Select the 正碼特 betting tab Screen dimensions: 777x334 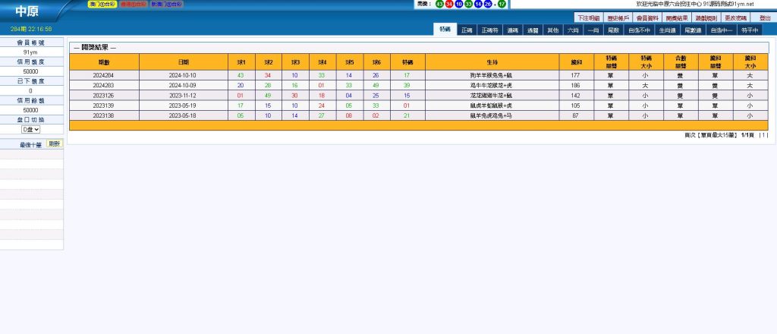pyautogui.click(x=490, y=30)
